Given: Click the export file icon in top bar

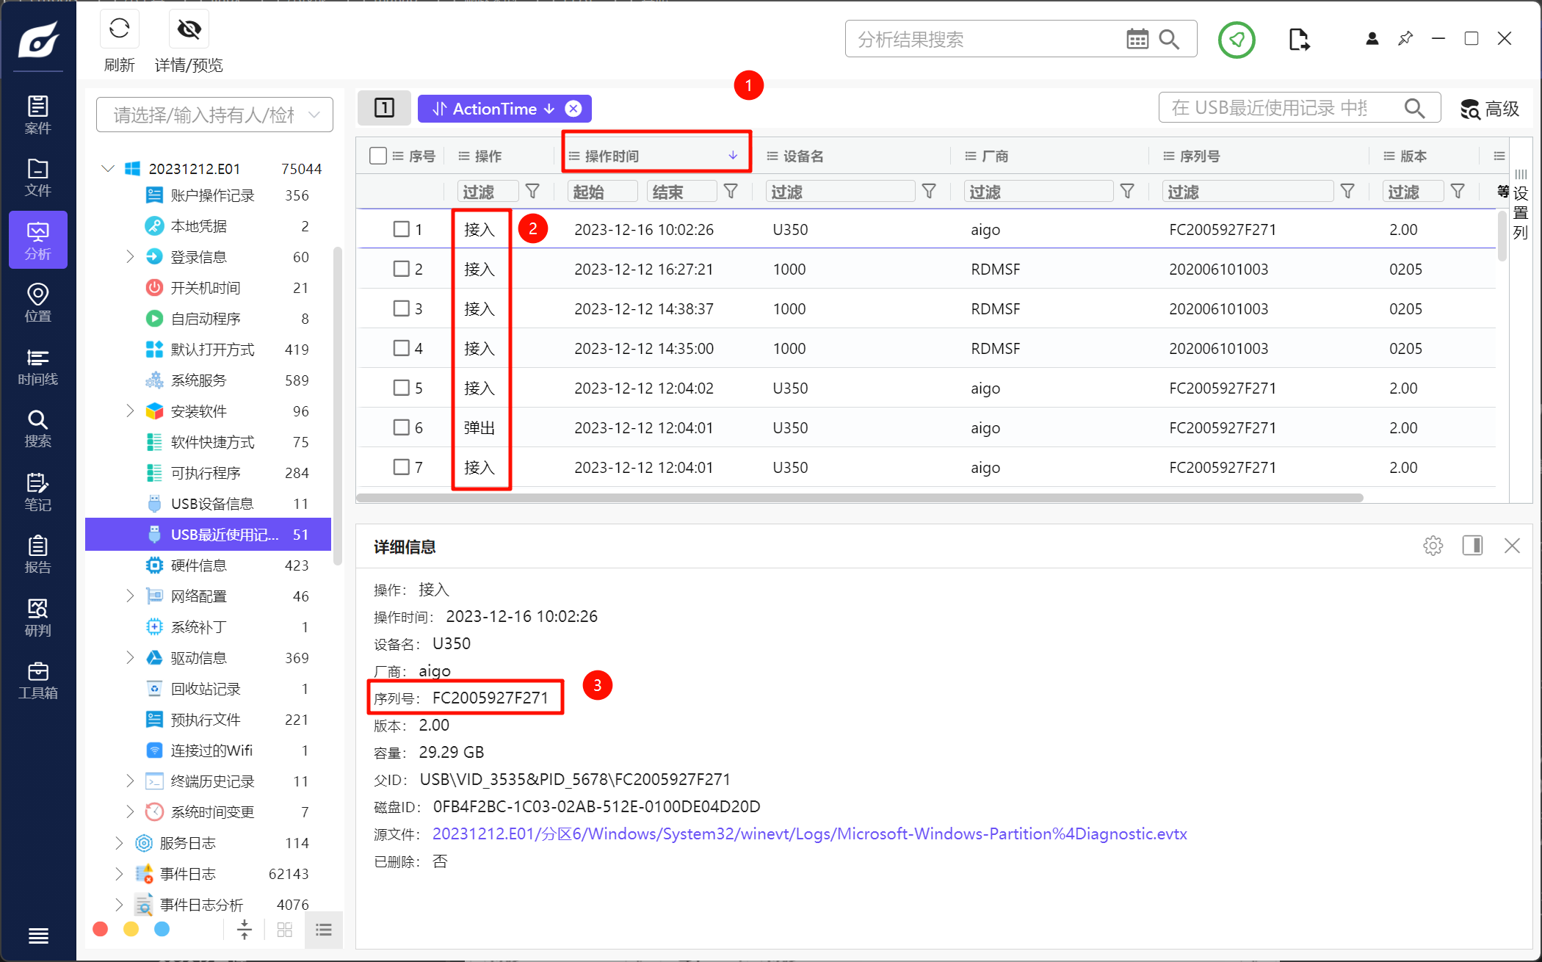Looking at the screenshot, I should (x=1298, y=40).
